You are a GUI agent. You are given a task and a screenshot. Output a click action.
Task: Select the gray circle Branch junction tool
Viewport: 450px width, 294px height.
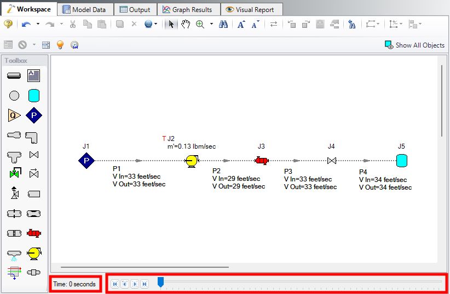pos(14,96)
